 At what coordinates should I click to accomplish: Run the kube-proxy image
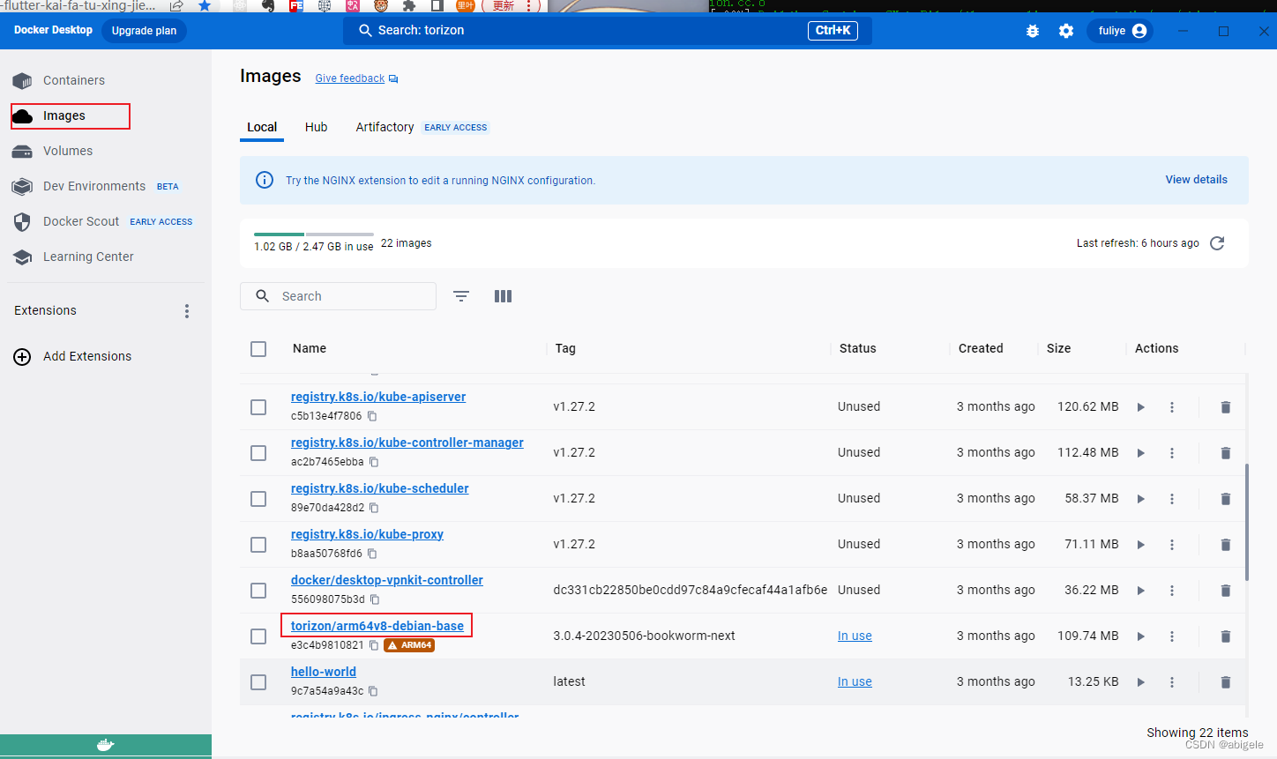1140,545
